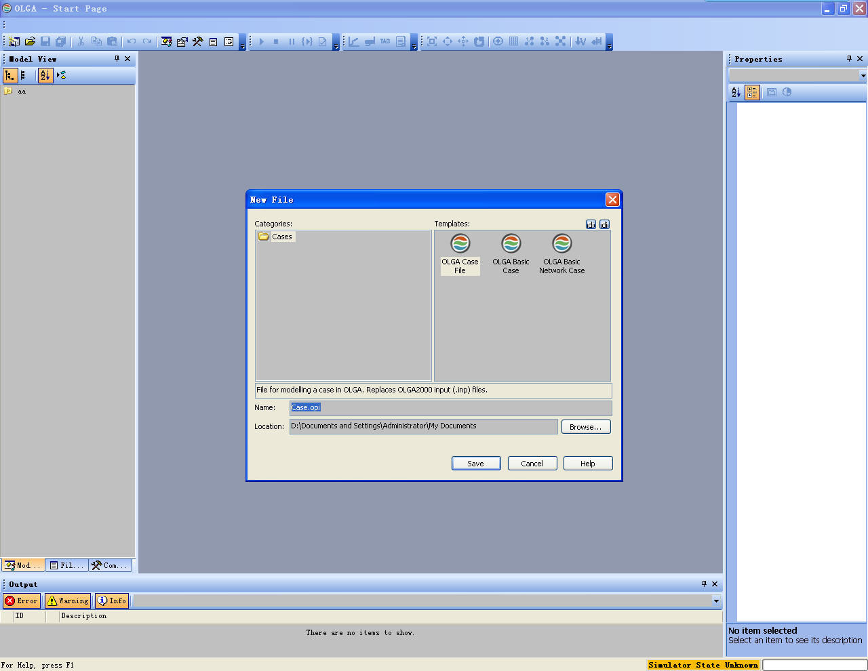Image resolution: width=868 pixels, height=671 pixels.
Task: Toggle categorized view in Properties panel
Action: [752, 92]
